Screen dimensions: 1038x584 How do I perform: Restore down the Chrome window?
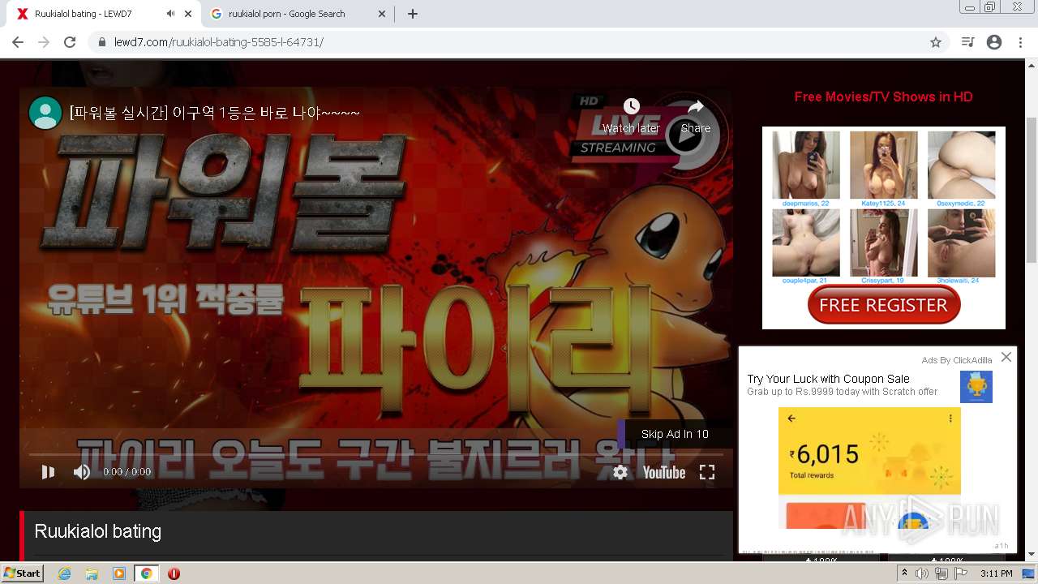pos(990,7)
